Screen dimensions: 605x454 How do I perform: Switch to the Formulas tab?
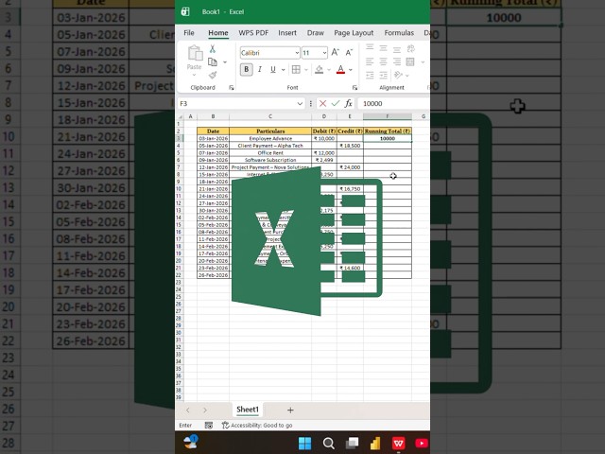pyautogui.click(x=399, y=33)
